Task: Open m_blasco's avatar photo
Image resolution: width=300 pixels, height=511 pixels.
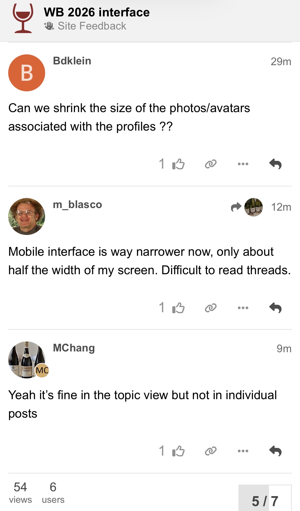Action: [x=27, y=216]
